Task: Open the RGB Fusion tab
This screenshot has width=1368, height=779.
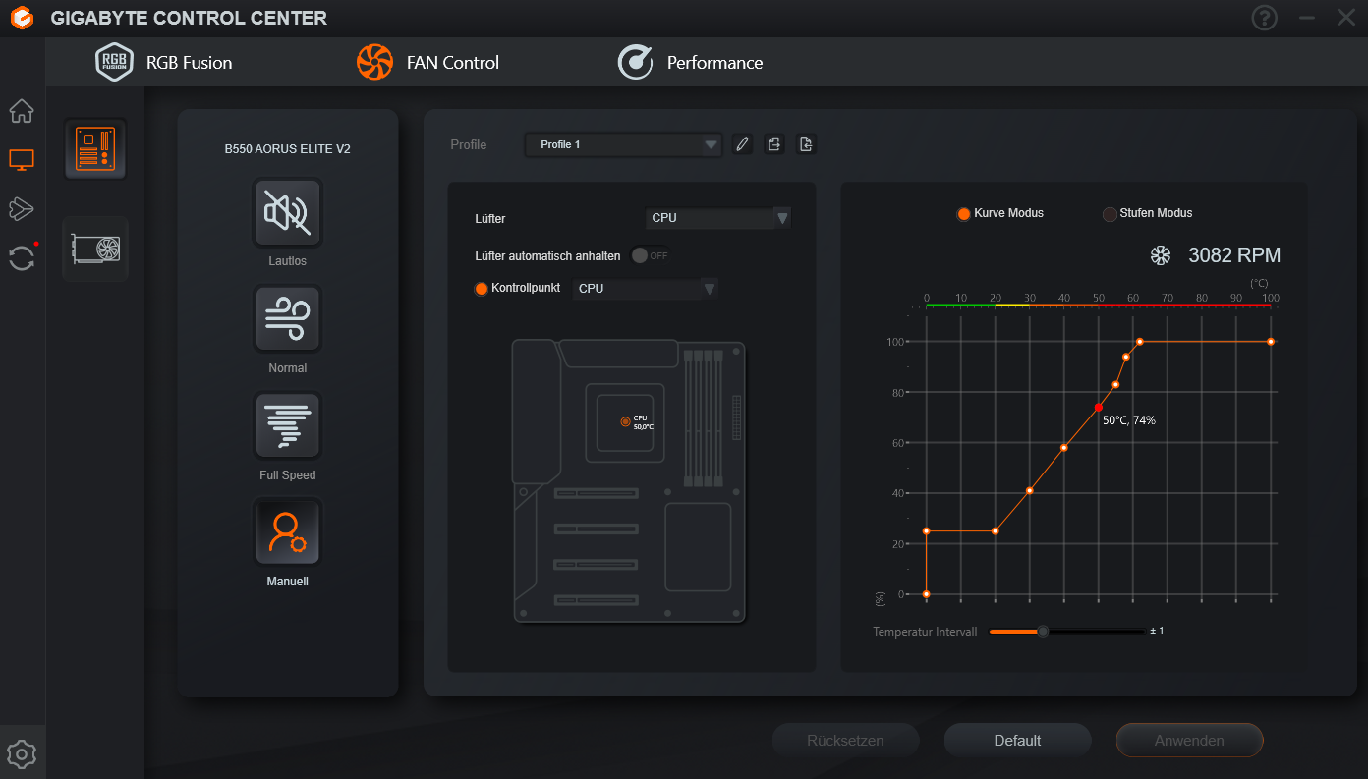Action: [164, 62]
